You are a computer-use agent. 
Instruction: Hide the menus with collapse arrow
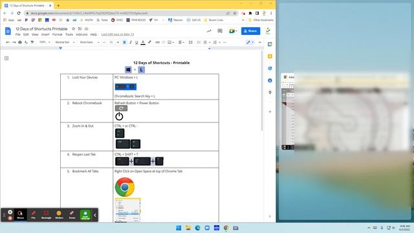click(260, 42)
